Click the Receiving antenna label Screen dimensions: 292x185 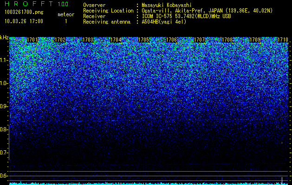tap(107, 22)
